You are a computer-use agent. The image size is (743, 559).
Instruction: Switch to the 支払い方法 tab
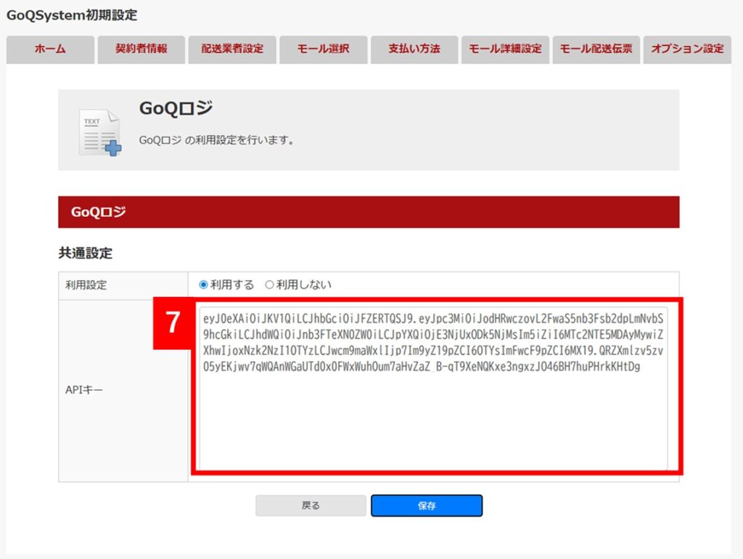coord(414,49)
